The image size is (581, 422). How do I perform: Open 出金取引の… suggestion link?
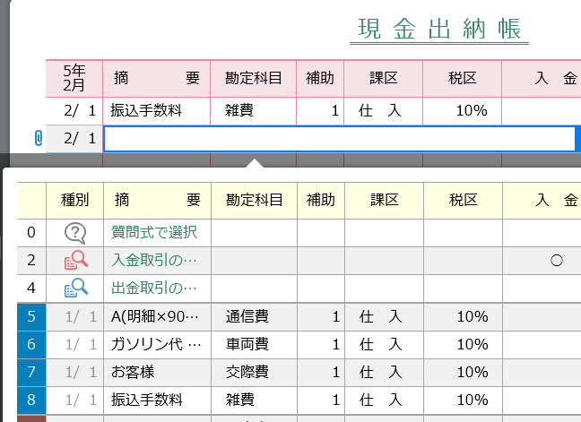tap(154, 288)
